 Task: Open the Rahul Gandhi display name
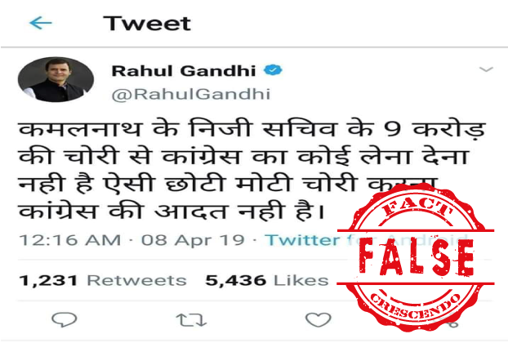184,71
